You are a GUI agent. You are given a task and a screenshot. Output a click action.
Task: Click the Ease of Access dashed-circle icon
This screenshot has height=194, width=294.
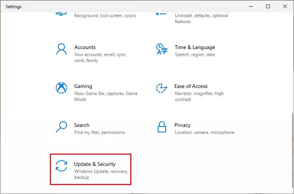pos(161,88)
